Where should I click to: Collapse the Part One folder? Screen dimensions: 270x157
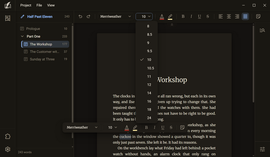pyautogui.click(x=22, y=36)
